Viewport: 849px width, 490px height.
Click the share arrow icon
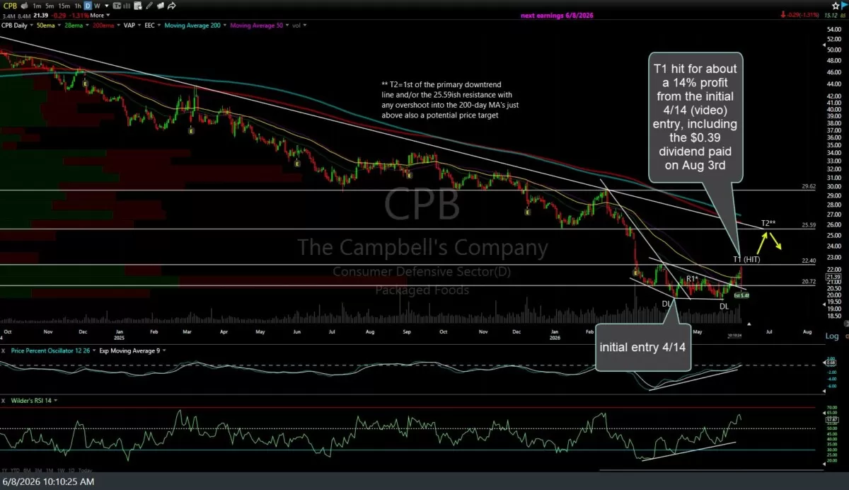[x=172, y=6]
